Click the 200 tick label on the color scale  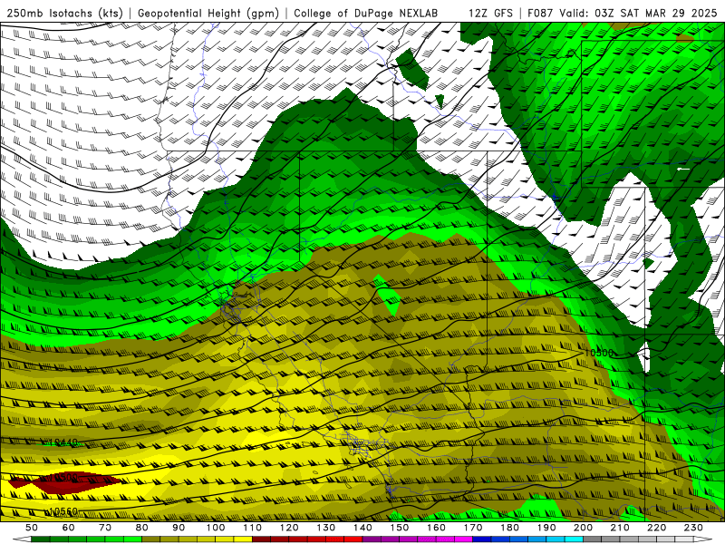tap(584, 528)
